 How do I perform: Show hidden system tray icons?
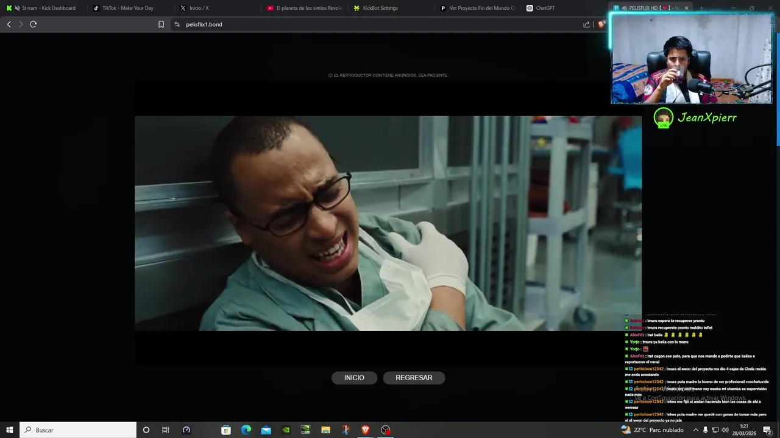click(x=695, y=430)
